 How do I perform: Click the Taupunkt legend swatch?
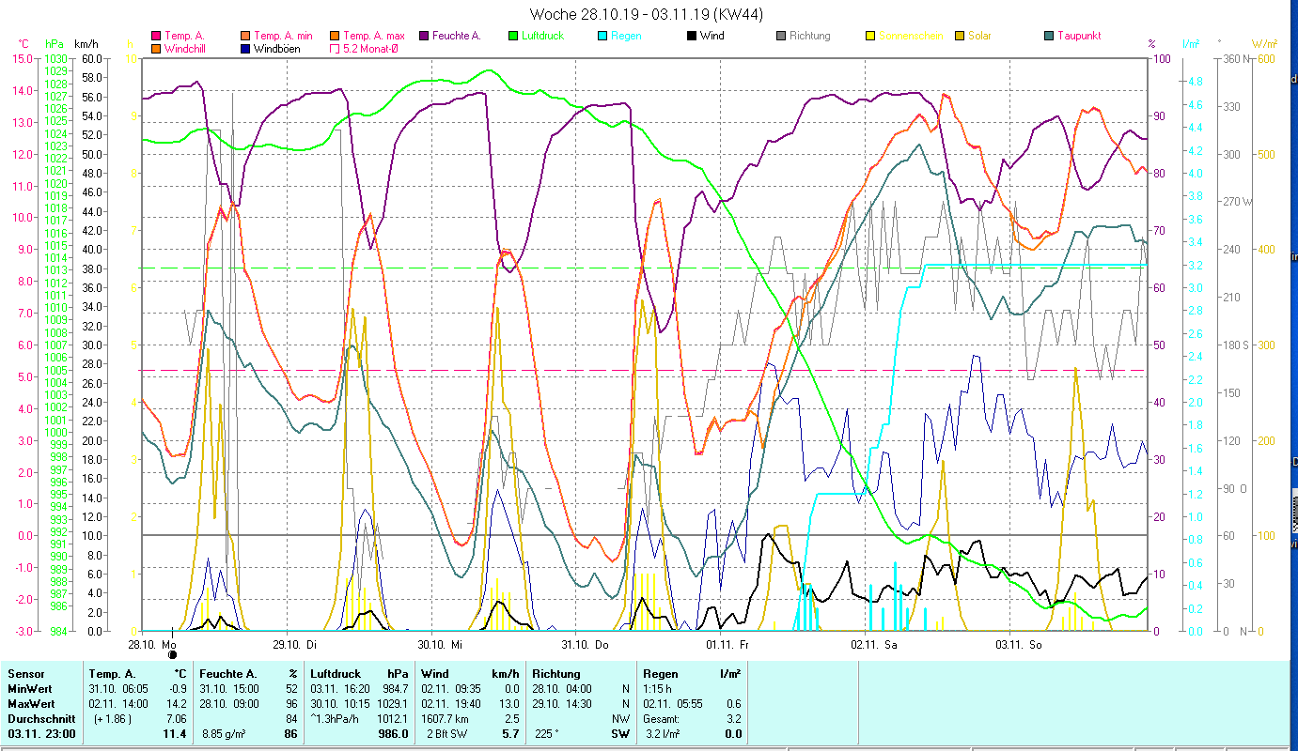[x=1048, y=36]
